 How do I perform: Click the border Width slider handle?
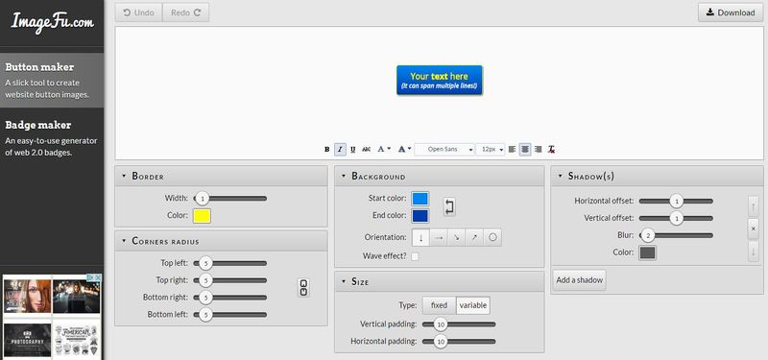pyautogui.click(x=202, y=199)
